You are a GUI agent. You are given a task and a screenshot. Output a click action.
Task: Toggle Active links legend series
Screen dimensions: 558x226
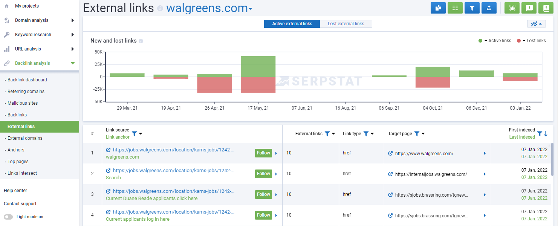(495, 41)
